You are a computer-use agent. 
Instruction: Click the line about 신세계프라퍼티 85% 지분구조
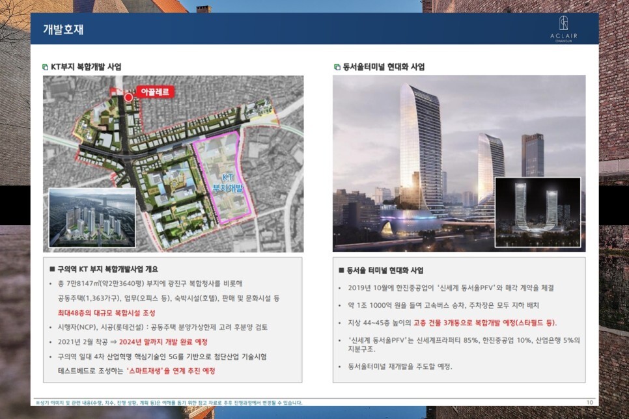pos(464,344)
